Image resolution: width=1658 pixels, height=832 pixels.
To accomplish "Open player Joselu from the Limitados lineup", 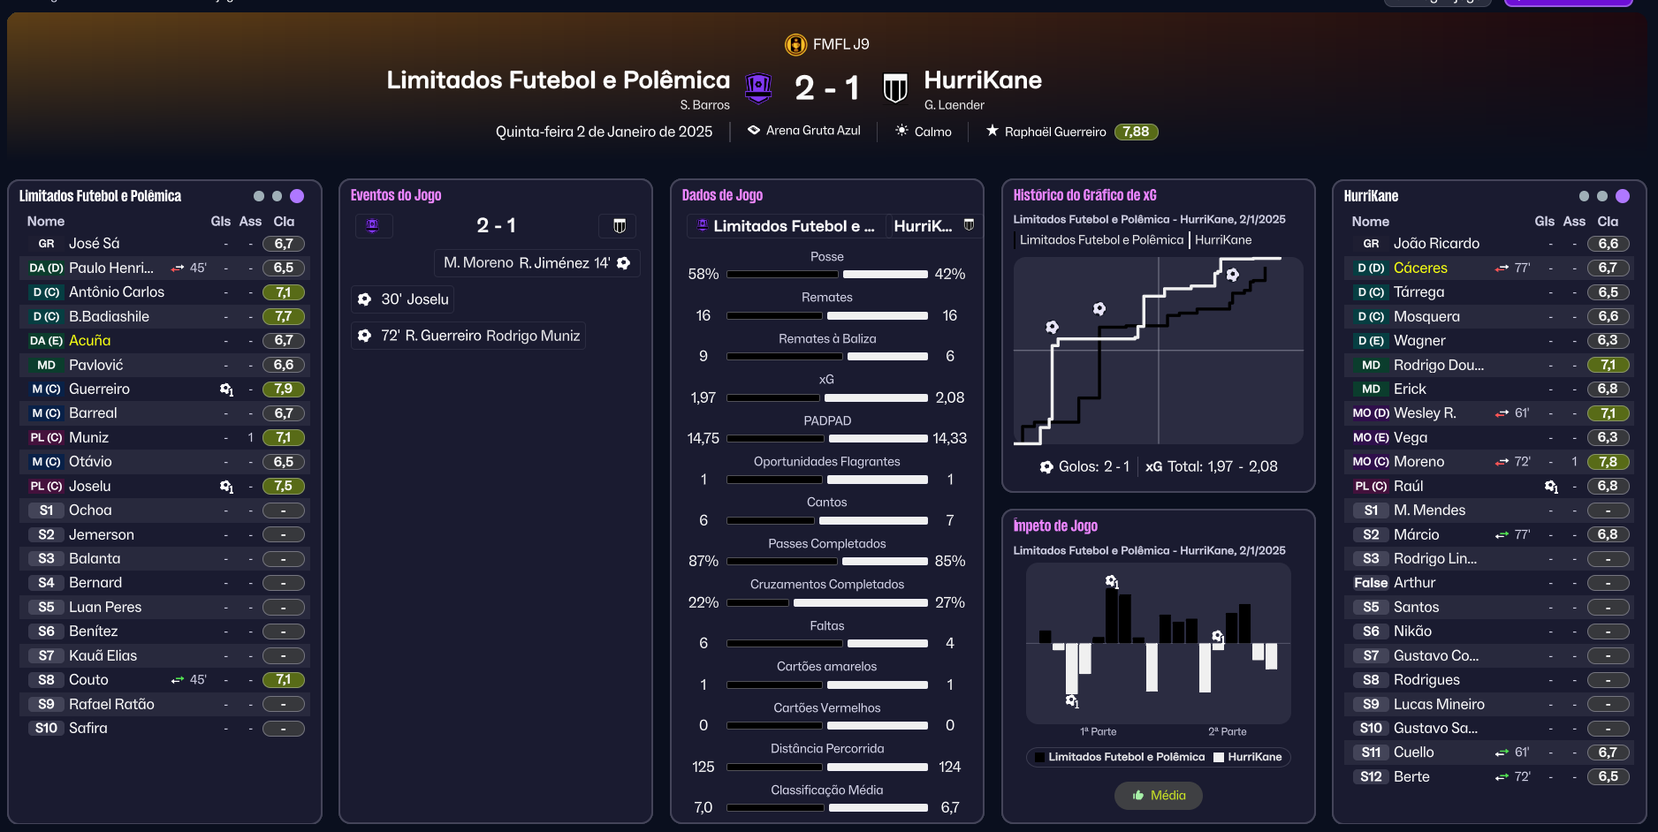I will [x=90, y=486].
